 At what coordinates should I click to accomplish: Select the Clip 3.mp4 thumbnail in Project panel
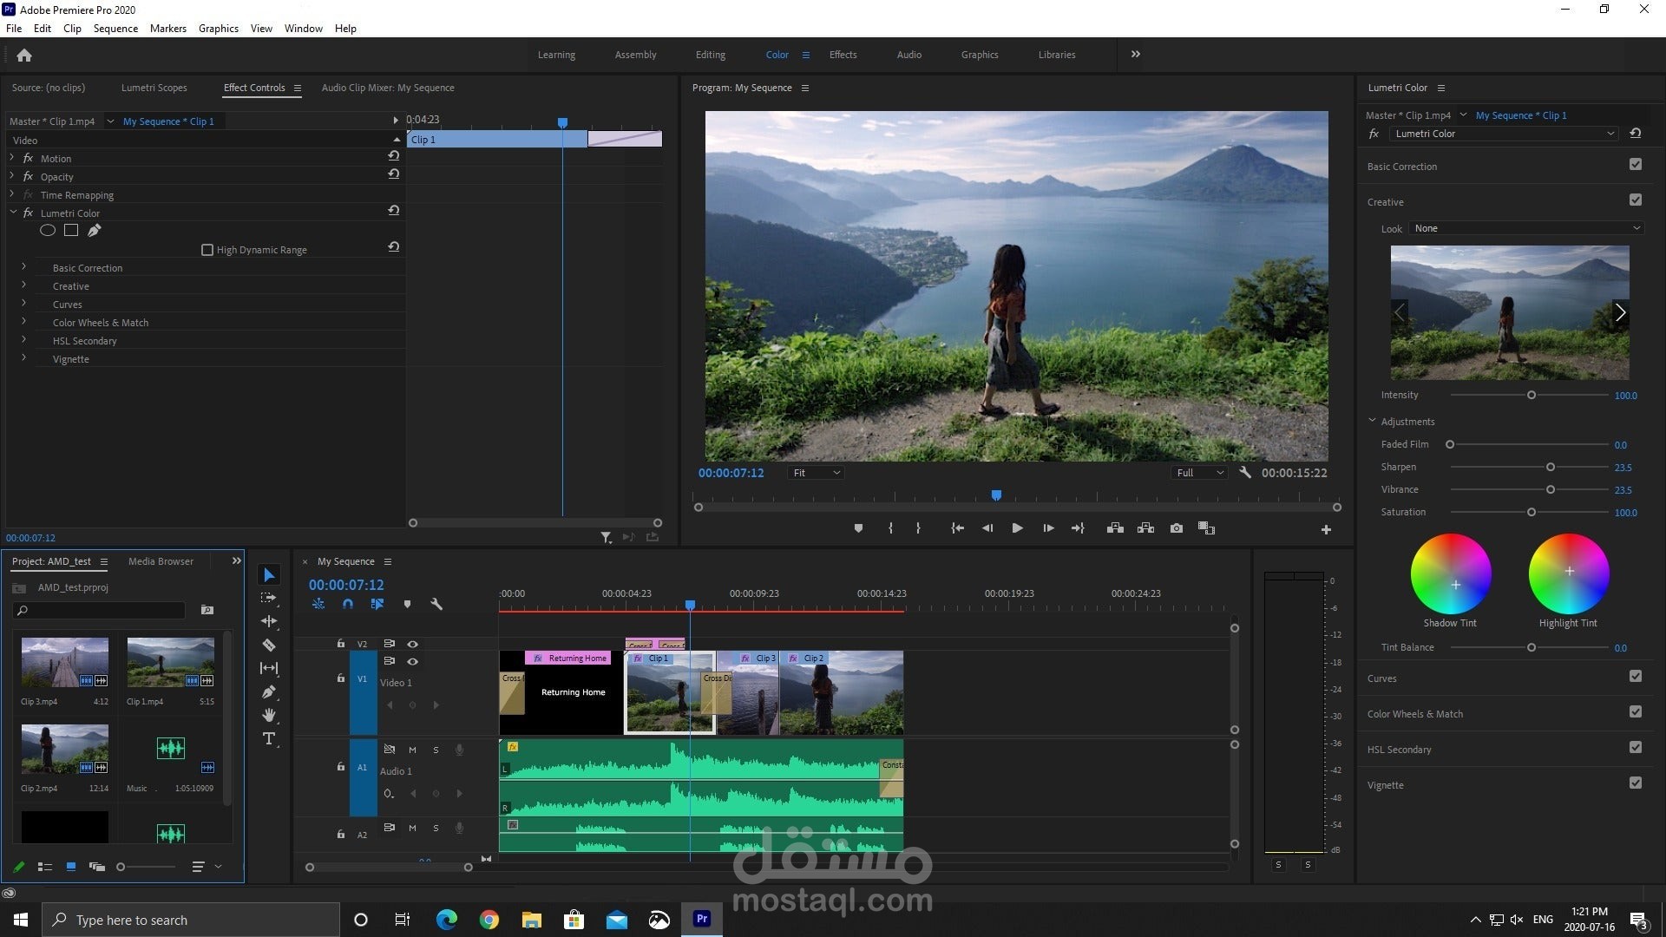pos(64,664)
